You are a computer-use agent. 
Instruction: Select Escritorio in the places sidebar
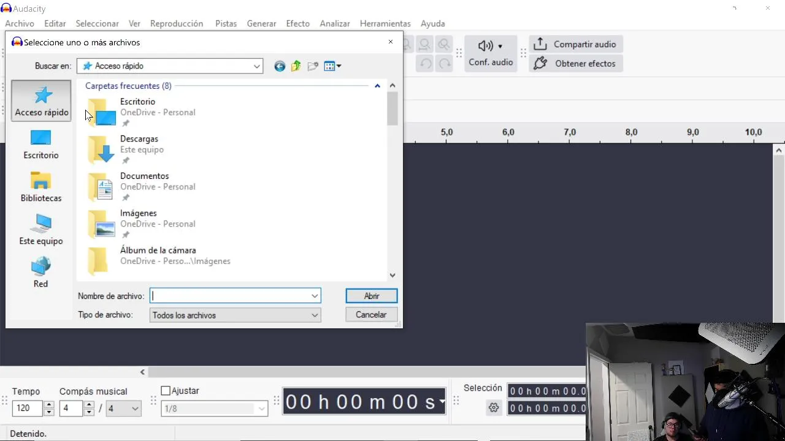[41, 145]
